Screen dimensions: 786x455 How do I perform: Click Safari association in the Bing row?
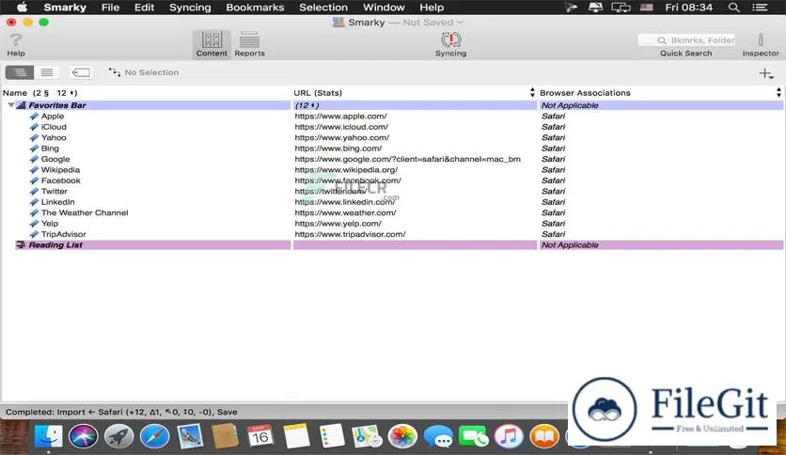point(553,149)
